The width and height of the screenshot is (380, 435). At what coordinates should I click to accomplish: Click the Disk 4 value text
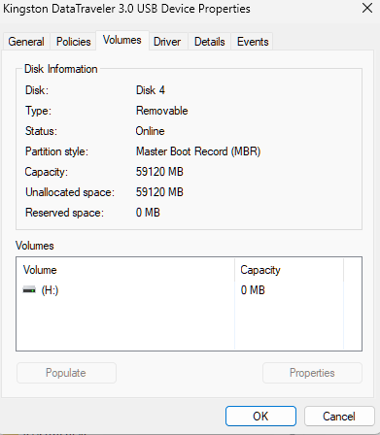151,90
